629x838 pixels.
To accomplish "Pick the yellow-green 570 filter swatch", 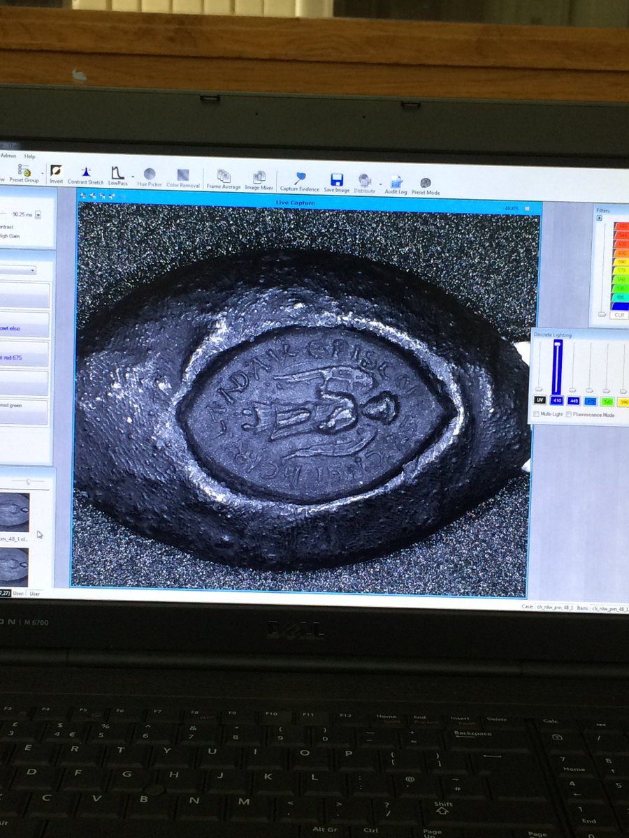I will tap(621, 270).
